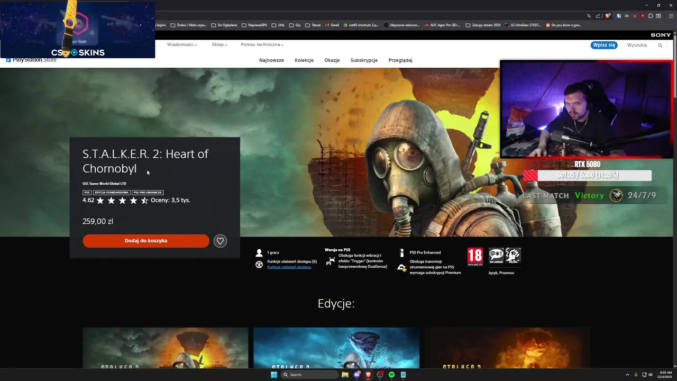Click the S.T.A.L.K.E.R. 2: Heart of Chornobyl title
The image size is (677, 381).
click(x=145, y=161)
